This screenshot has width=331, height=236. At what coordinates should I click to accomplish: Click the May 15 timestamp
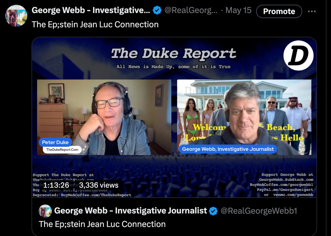click(x=238, y=10)
